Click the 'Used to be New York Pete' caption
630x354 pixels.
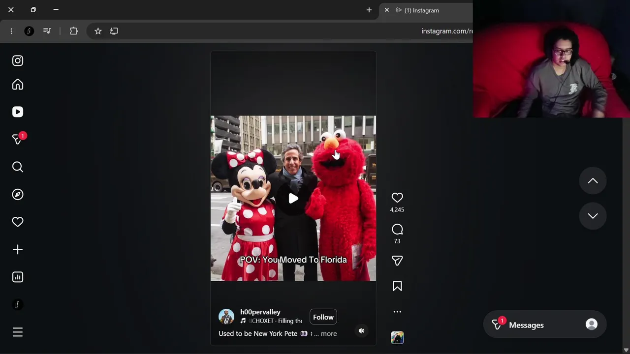[258, 333]
